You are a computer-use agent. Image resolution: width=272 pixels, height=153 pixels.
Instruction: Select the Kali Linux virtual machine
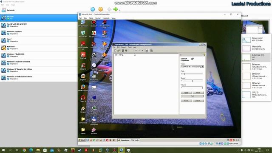pyautogui.click(x=39, y=48)
